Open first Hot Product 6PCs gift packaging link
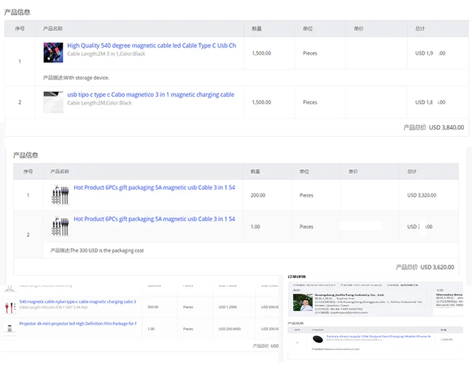The width and height of the screenshot is (472, 381). click(x=154, y=188)
